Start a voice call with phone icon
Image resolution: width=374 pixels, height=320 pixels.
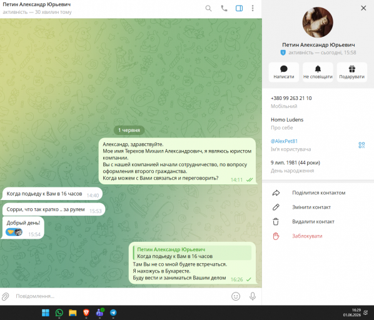224,8
